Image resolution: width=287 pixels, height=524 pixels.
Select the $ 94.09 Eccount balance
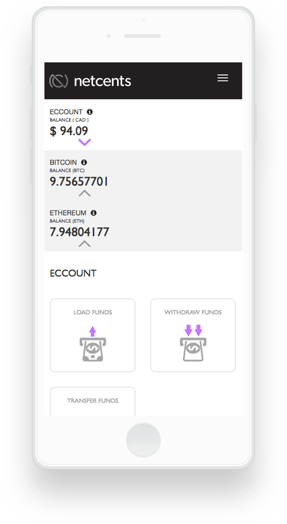coord(69,131)
